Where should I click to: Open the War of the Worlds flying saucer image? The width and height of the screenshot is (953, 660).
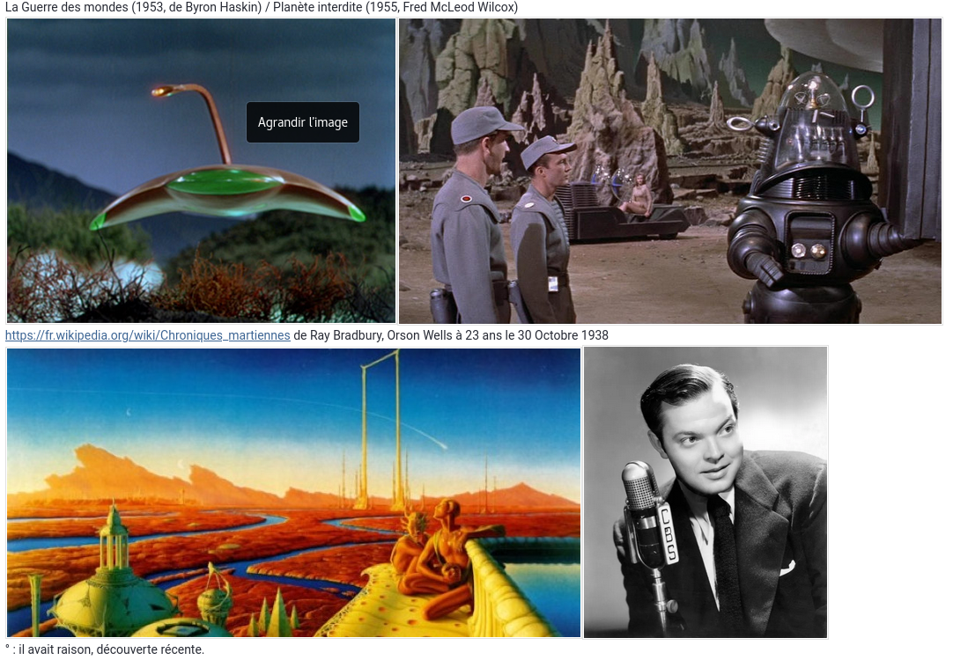pos(201,171)
